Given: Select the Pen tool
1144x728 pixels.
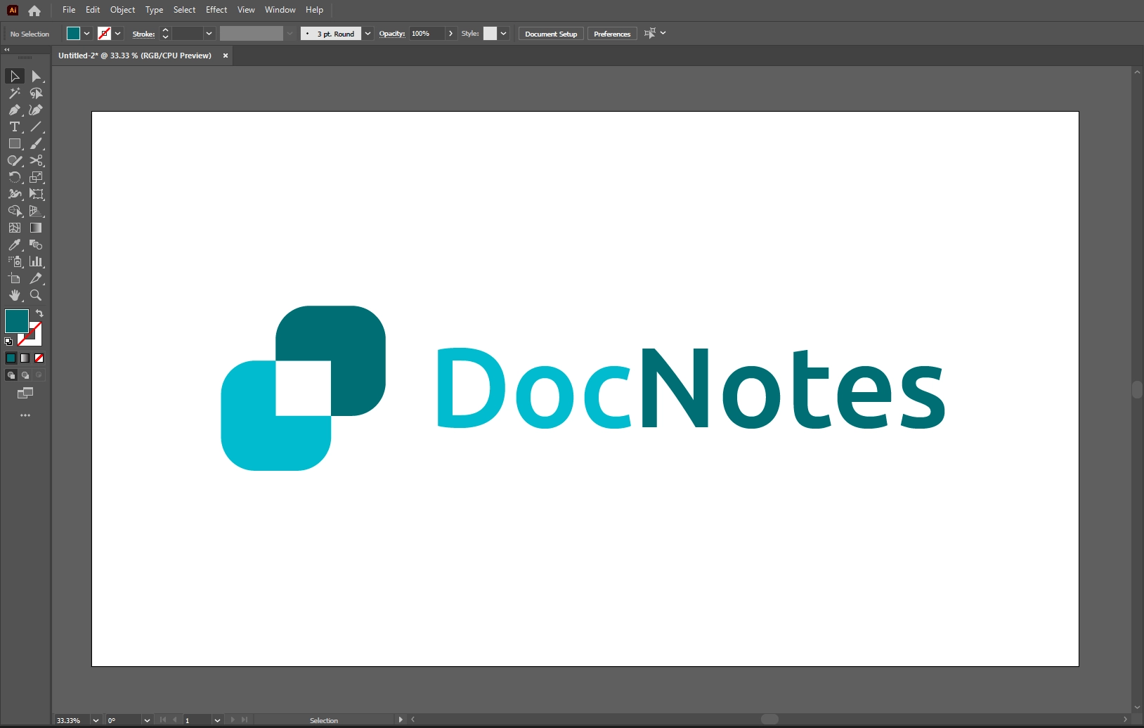Looking at the screenshot, I should 15,110.
